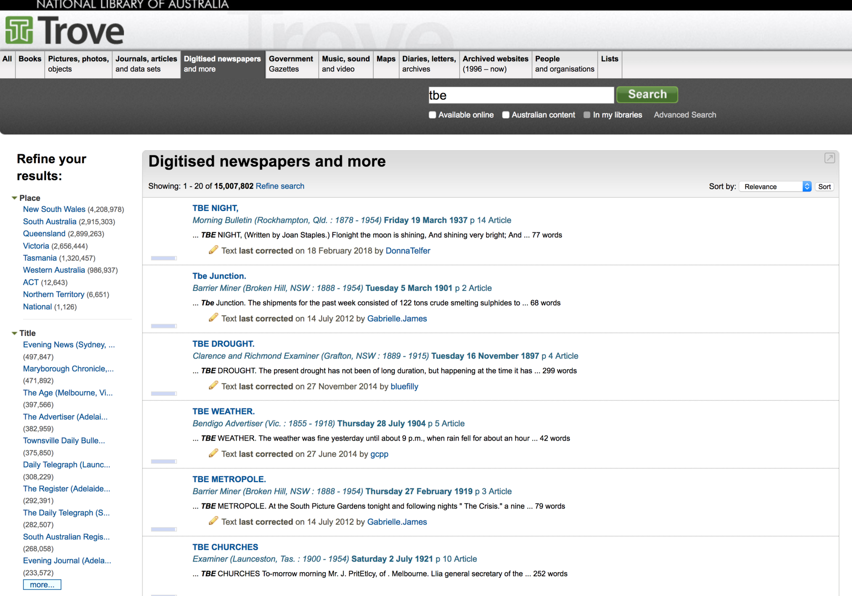
Task: Click pencil icon beside gcpp correction
Action: pos(213,453)
